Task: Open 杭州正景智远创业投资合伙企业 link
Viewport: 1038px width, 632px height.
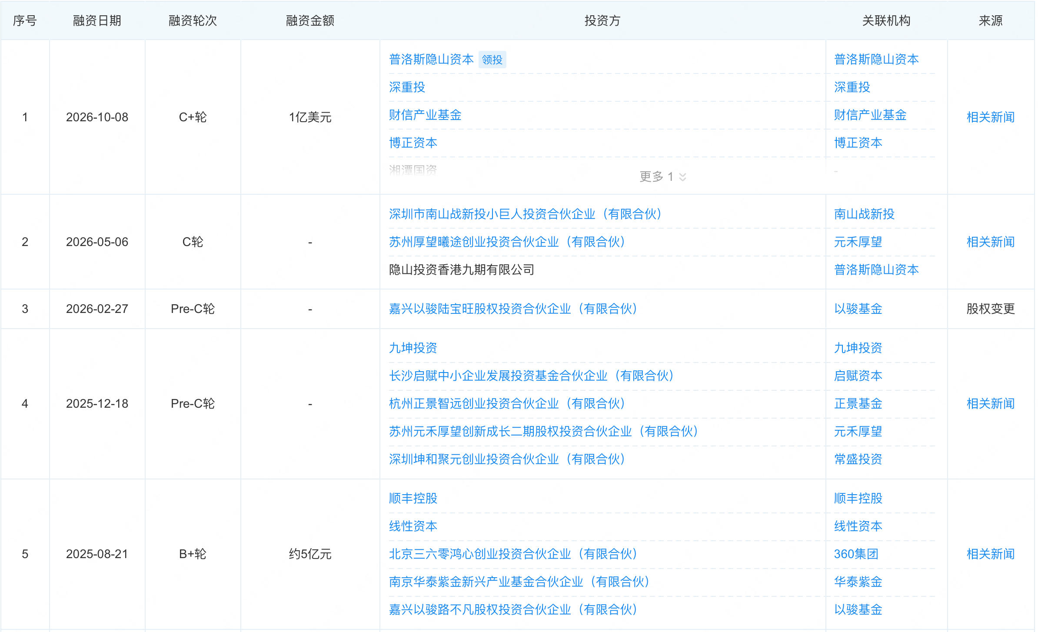Action: (507, 403)
